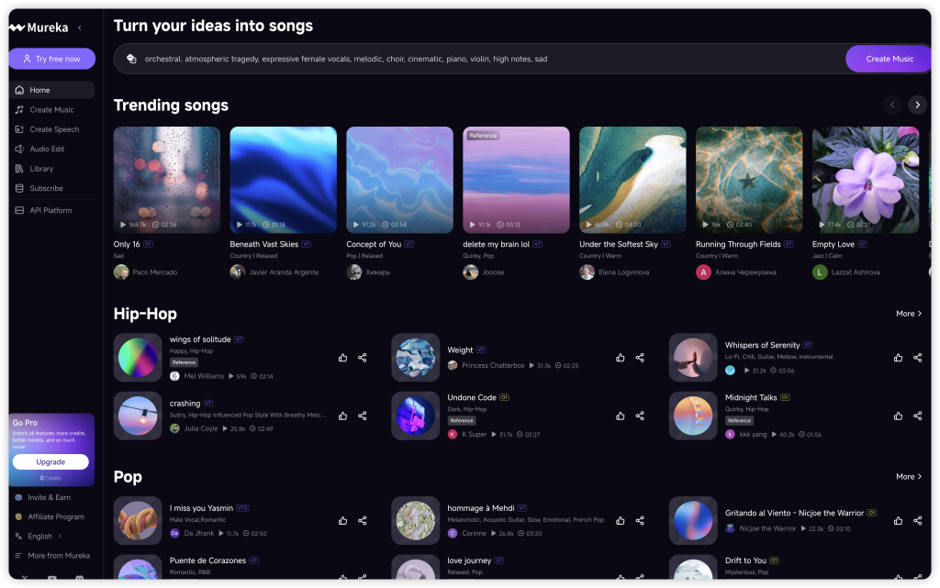
Task: Open Create Music in the sidebar
Action: pyautogui.click(x=51, y=110)
